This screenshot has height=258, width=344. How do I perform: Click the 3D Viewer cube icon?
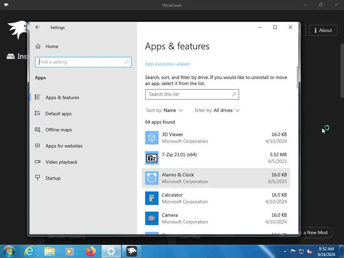152,138
